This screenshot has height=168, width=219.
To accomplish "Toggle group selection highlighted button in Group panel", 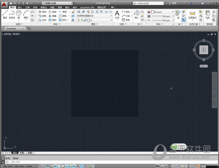I will [x=184, y=20].
